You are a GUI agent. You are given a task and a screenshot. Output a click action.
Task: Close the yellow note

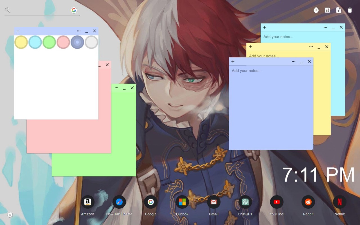point(327,47)
